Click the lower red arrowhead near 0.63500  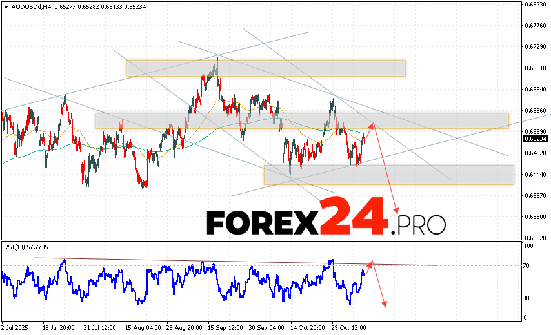pyautogui.click(x=396, y=212)
